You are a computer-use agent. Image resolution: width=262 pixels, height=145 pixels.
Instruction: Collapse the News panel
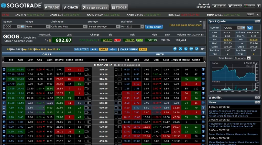coord(258,103)
